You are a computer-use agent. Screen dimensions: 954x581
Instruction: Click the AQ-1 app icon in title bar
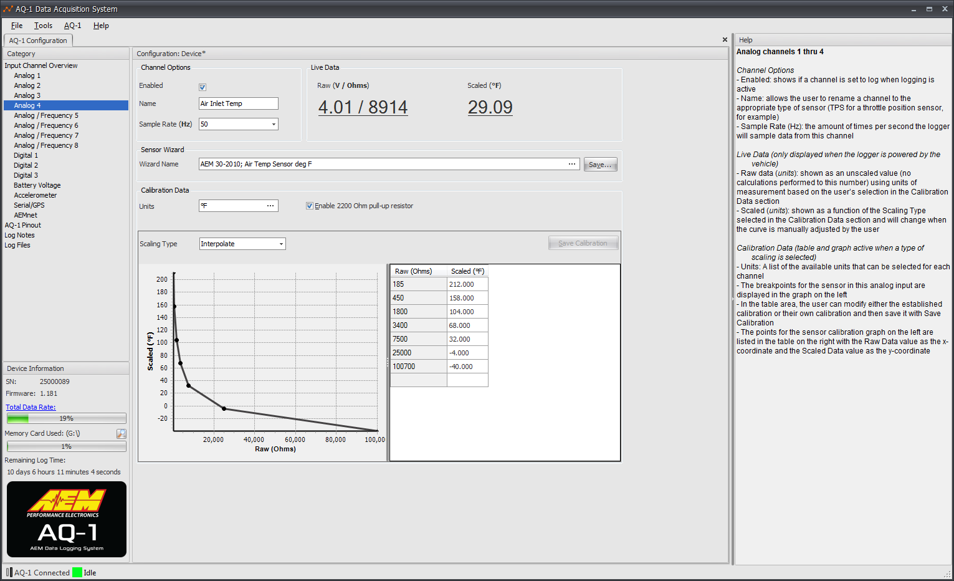(8, 9)
